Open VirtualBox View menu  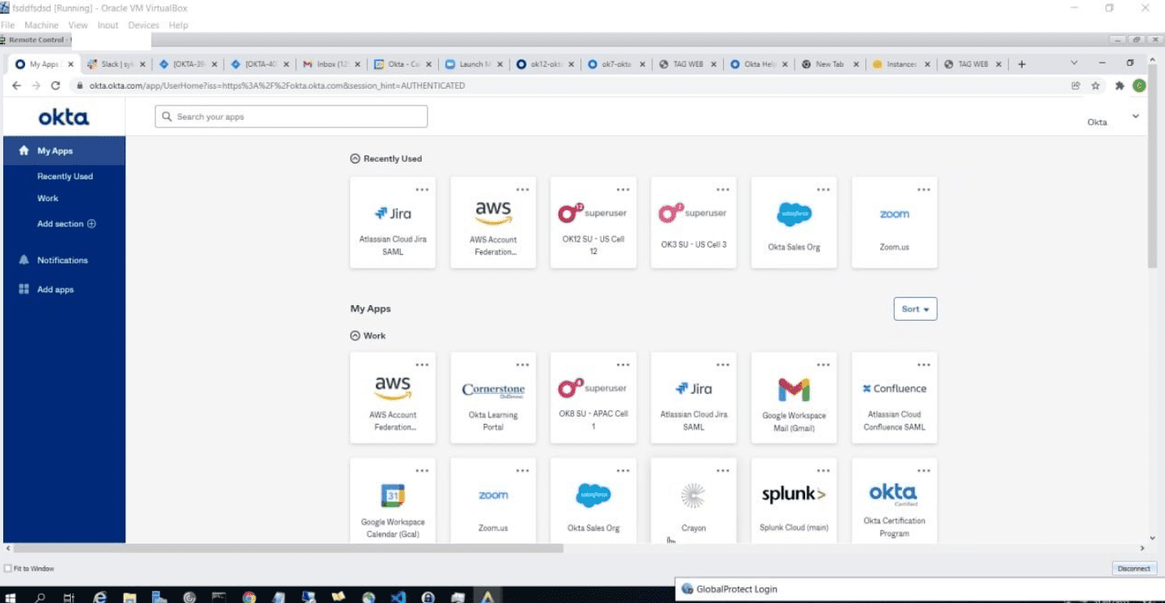coord(78,25)
